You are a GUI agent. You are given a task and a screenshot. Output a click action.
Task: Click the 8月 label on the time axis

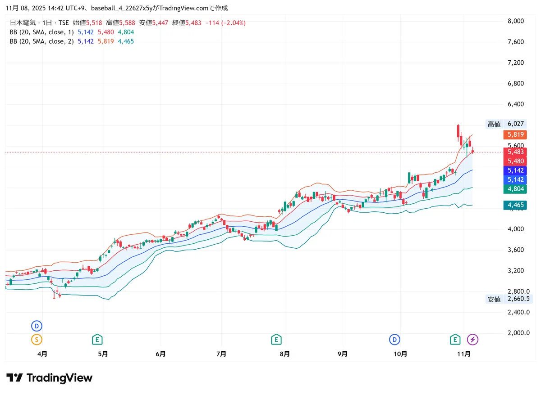[x=284, y=354]
